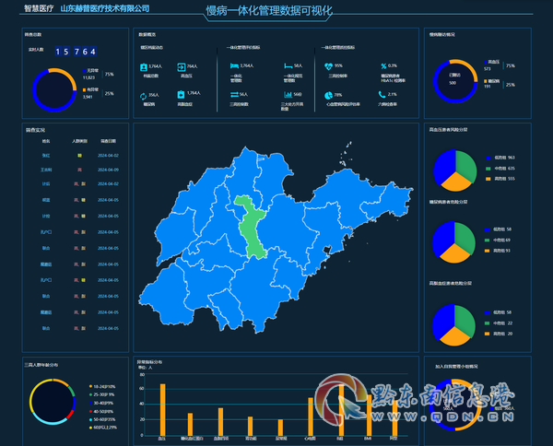Click the orange slice of the top risk pie chart

(x=455, y=182)
